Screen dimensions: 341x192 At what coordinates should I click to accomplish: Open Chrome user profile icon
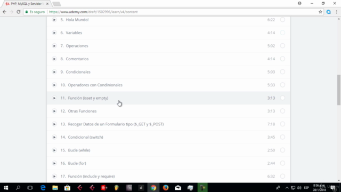pyautogui.click(x=299, y=3)
